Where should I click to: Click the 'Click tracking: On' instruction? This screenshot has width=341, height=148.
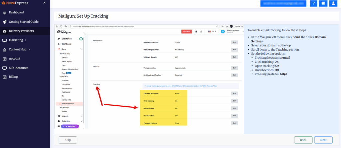tap(267, 62)
